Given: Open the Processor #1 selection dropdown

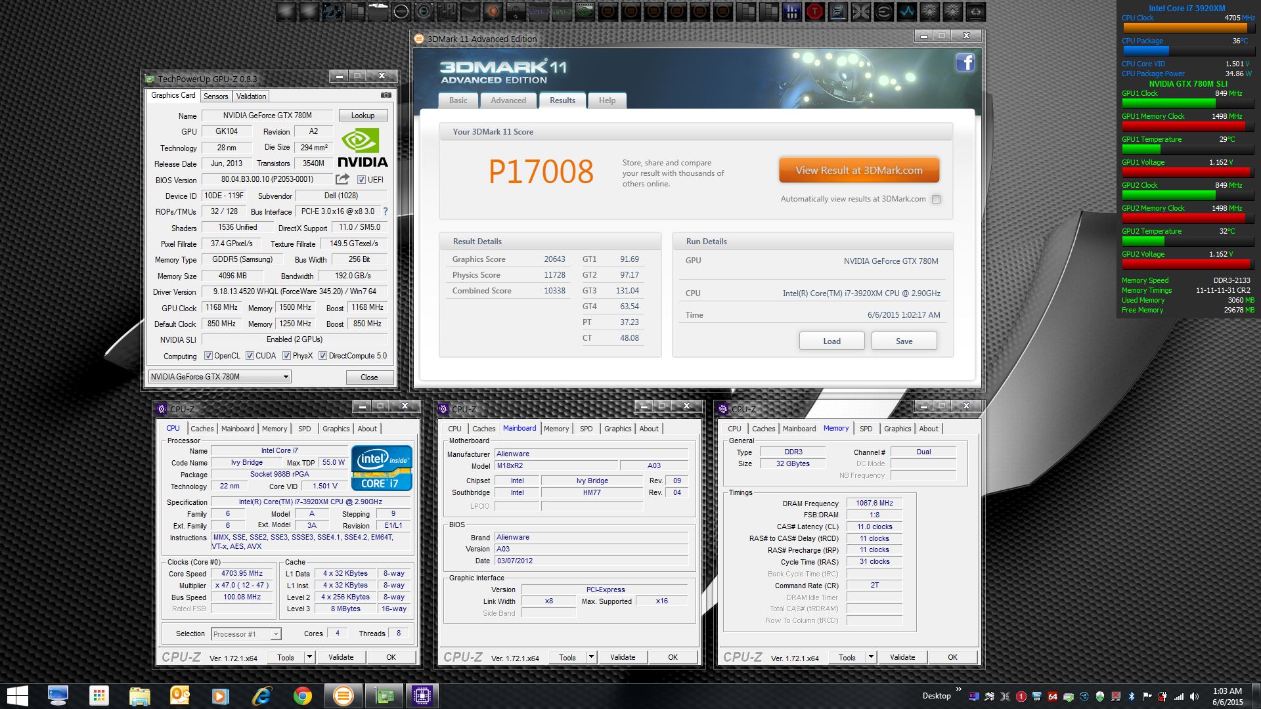Looking at the screenshot, I should (x=246, y=634).
